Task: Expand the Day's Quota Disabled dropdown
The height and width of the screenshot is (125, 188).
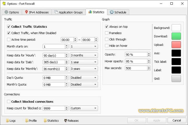Action: click(84, 78)
